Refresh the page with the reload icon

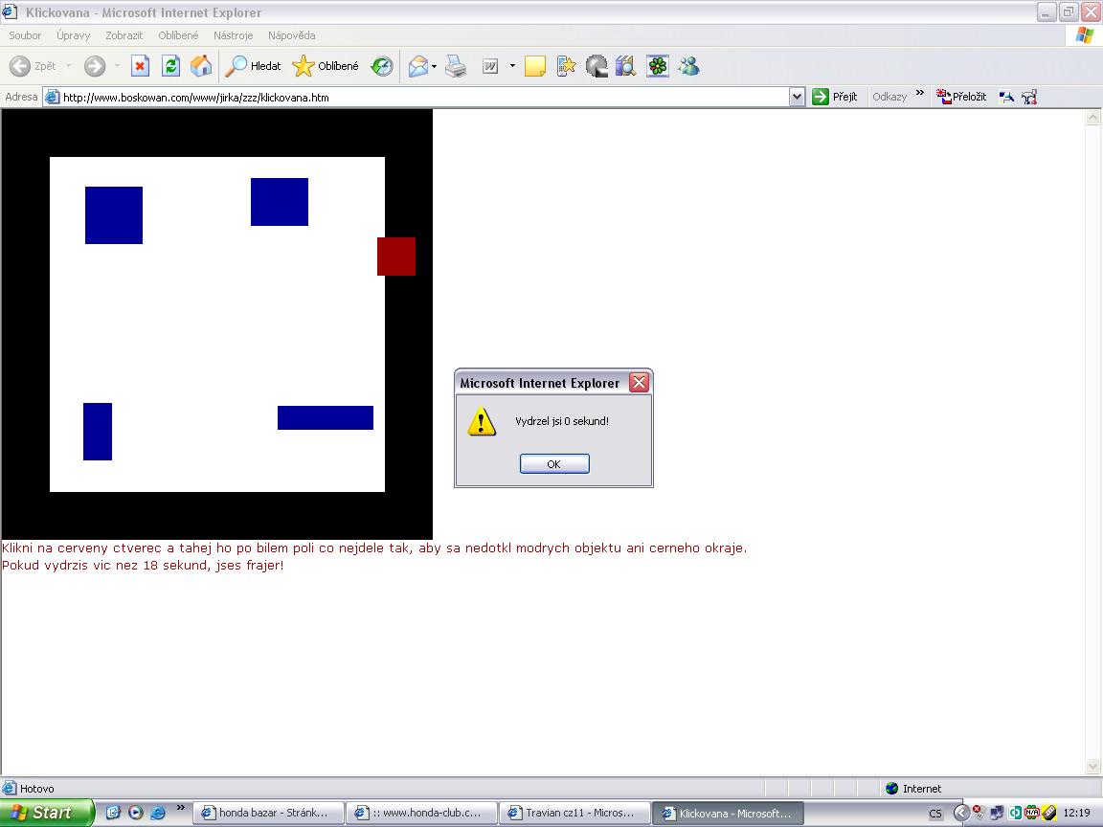pos(171,66)
